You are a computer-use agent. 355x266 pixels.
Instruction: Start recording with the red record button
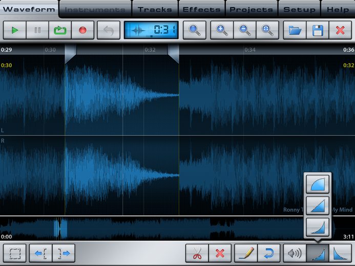pos(82,30)
